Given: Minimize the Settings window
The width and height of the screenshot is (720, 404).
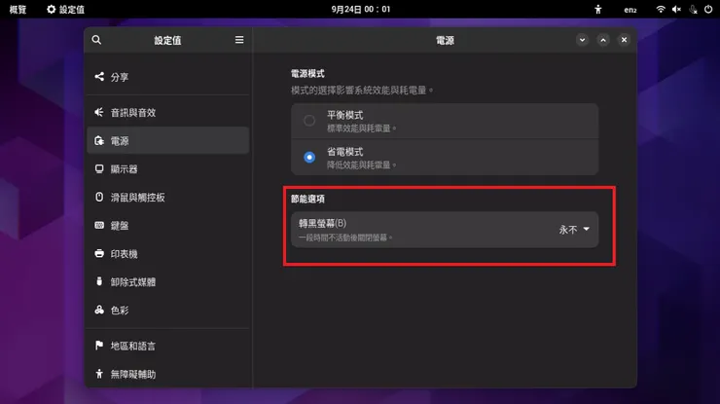Looking at the screenshot, I should click(x=582, y=40).
